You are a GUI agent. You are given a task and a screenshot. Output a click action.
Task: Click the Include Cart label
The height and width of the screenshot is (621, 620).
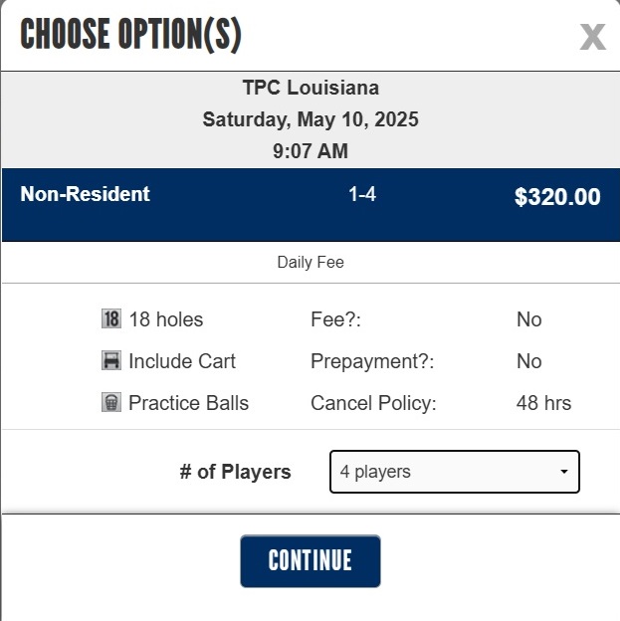point(182,361)
